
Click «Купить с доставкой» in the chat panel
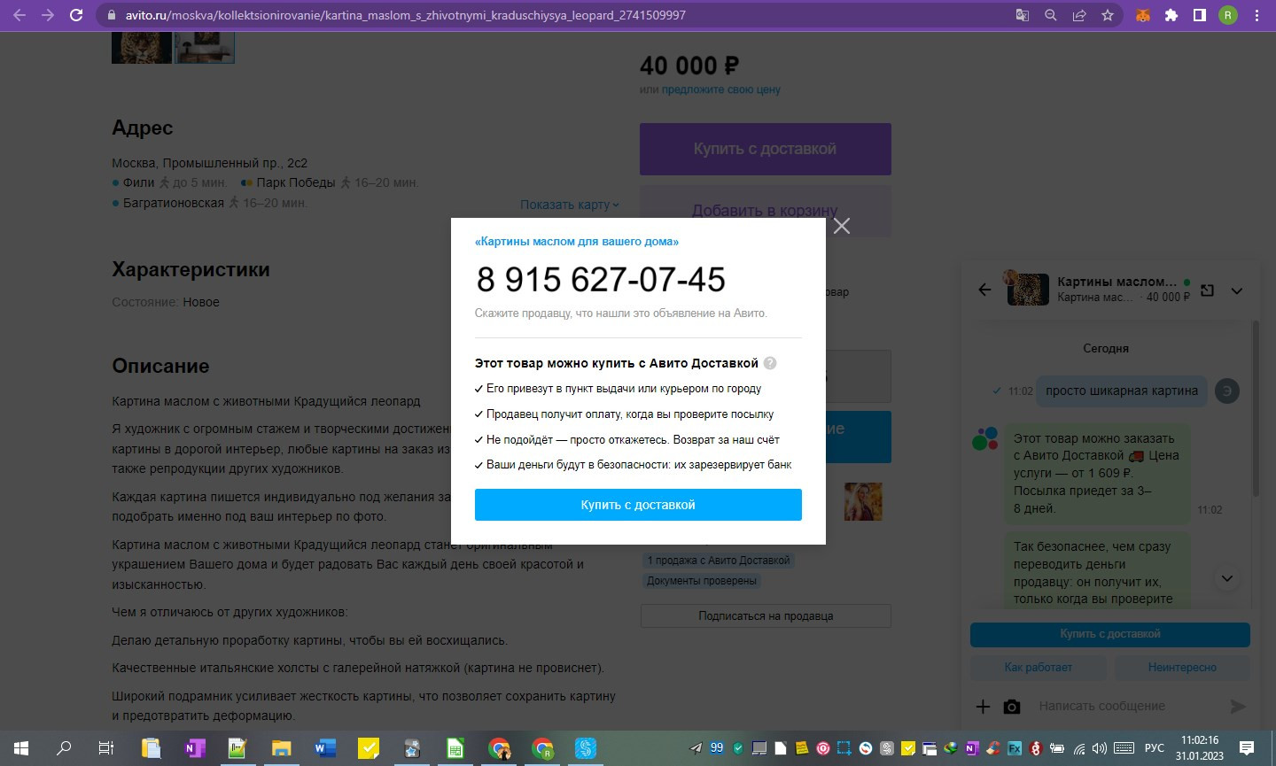click(x=1110, y=634)
